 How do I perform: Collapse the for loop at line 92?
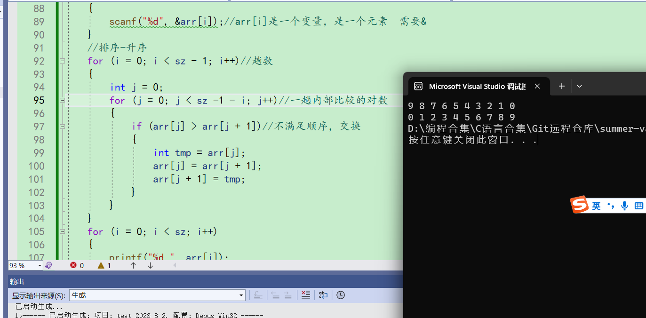62,61
